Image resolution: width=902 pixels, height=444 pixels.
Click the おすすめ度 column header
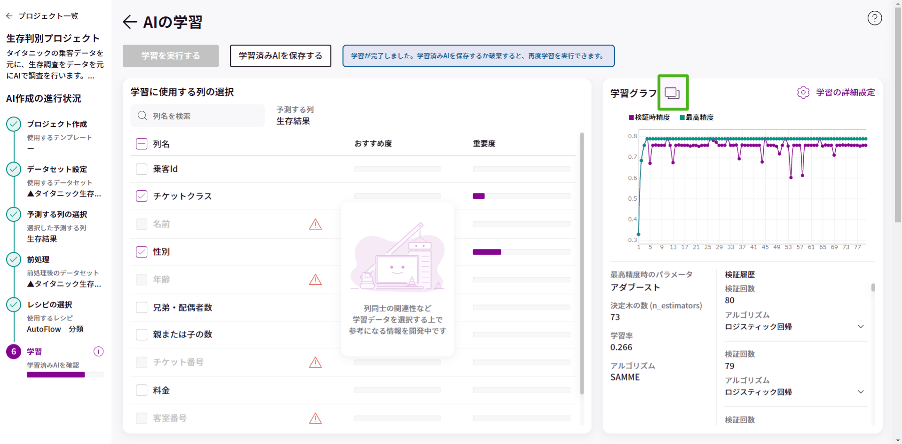click(373, 143)
